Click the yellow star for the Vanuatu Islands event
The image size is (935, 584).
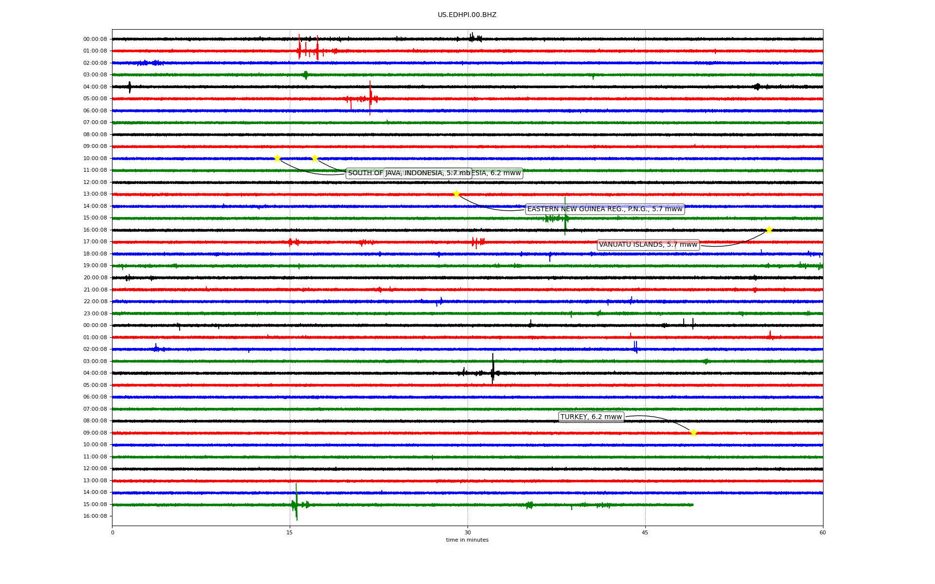pyautogui.click(x=769, y=230)
